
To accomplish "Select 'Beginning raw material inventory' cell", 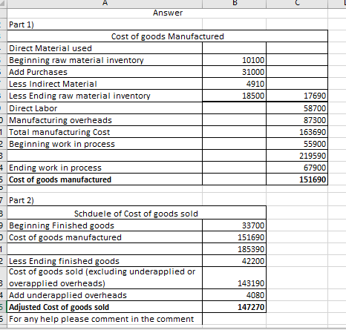I will point(105,60).
